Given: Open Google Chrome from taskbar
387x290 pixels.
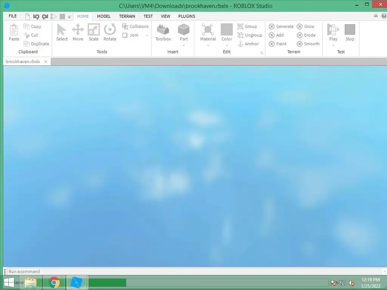Looking at the screenshot, I should click(54, 282).
